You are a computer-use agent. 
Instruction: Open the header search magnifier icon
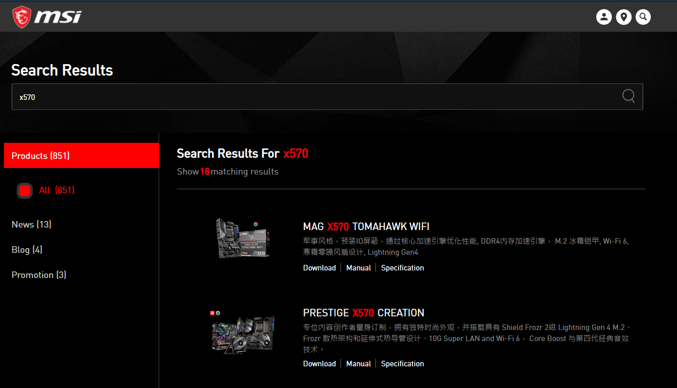(643, 17)
